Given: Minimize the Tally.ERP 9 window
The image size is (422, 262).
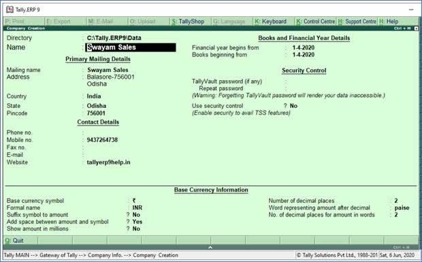Looking at the screenshot, I should pos(411,10).
